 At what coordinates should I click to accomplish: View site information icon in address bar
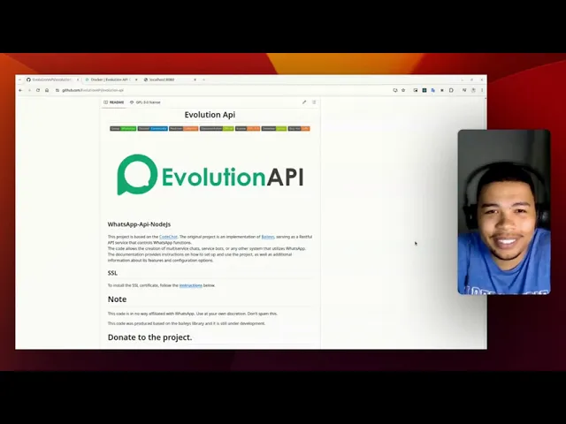pyautogui.click(x=57, y=90)
